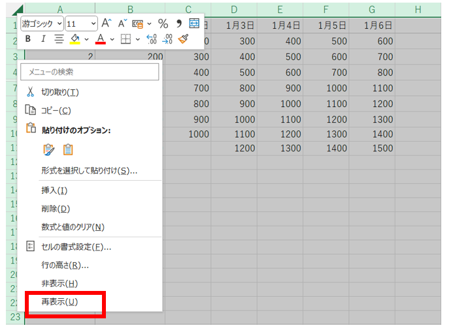453x334 pixels.
Task: Click the メニューの検索 search box
Action: [x=90, y=72]
